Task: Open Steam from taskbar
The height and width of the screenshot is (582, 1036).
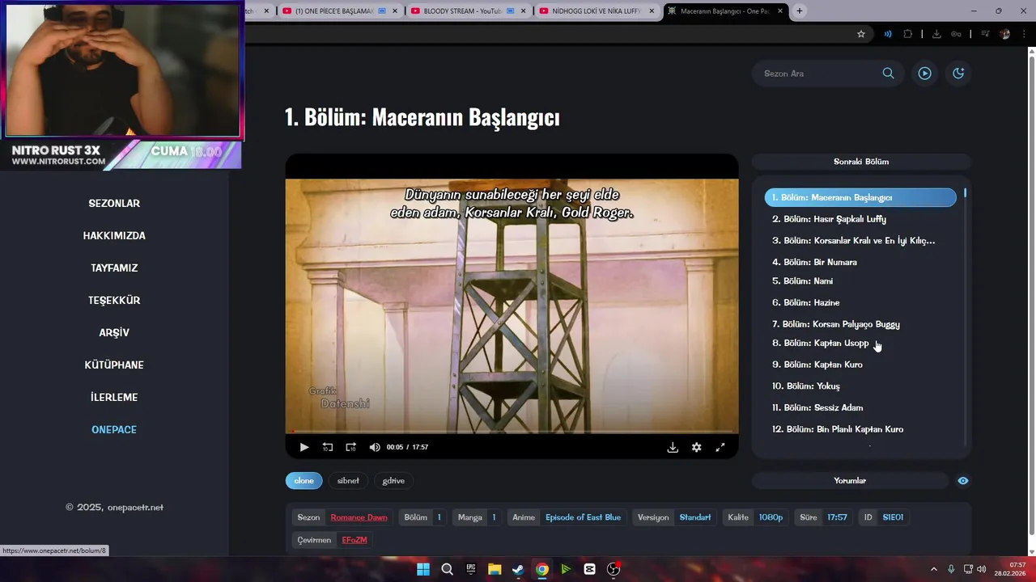Action: click(x=518, y=569)
